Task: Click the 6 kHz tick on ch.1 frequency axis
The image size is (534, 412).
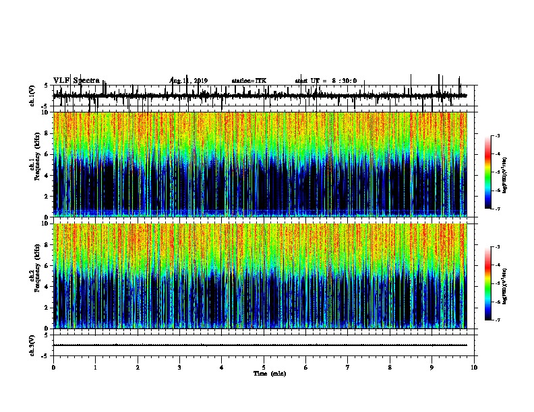Action: (47, 154)
